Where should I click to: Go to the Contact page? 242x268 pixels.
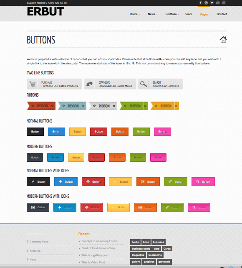[222, 14]
